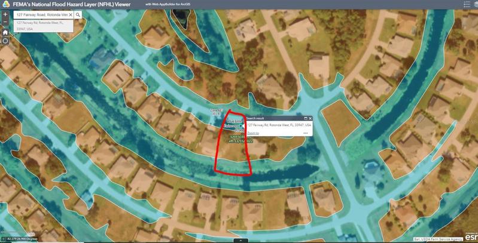Activate the My Location button
This screenshot has width=478, height=243.
coord(5,41)
